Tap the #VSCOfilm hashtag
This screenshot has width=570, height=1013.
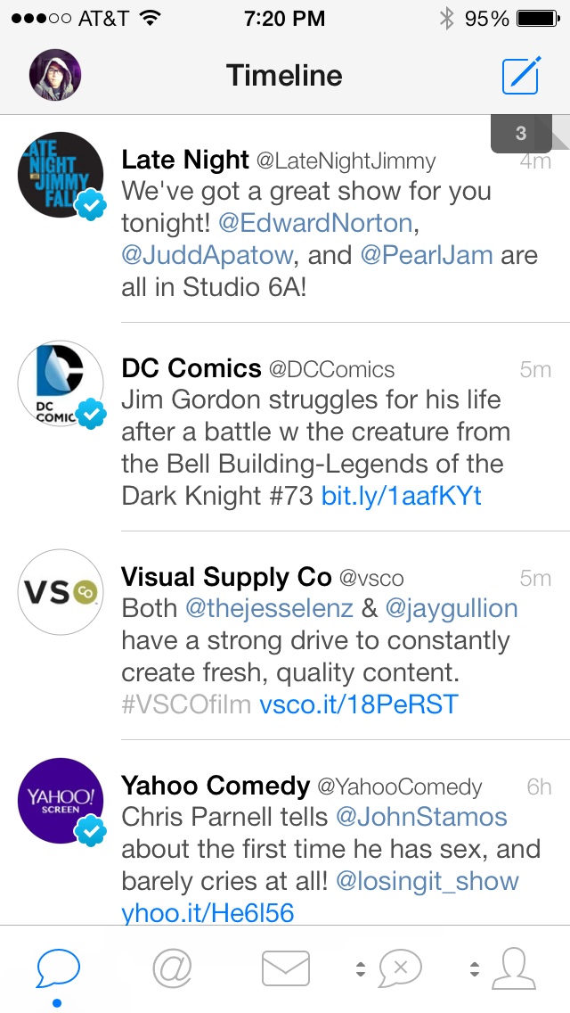click(187, 704)
